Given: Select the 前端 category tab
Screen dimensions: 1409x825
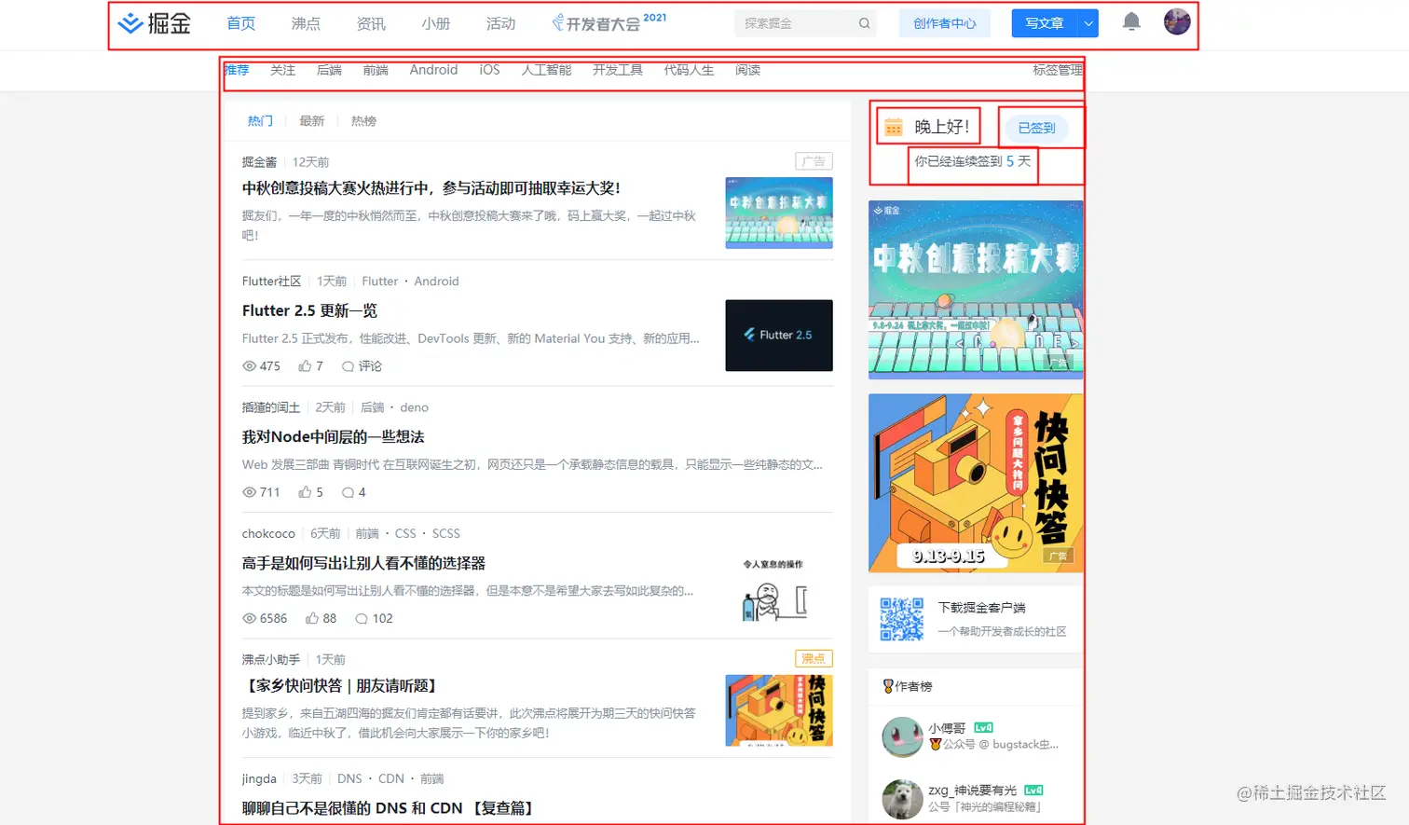Looking at the screenshot, I should point(376,70).
